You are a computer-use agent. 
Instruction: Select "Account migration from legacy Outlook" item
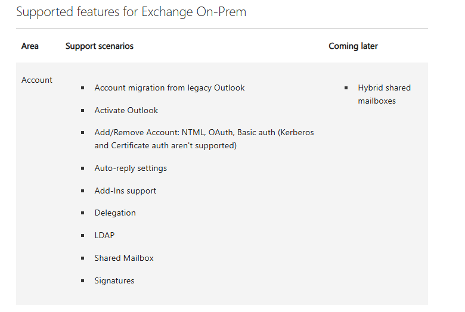[x=169, y=88]
